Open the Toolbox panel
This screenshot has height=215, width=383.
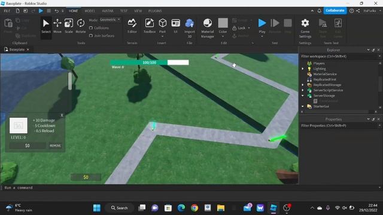click(x=150, y=26)
